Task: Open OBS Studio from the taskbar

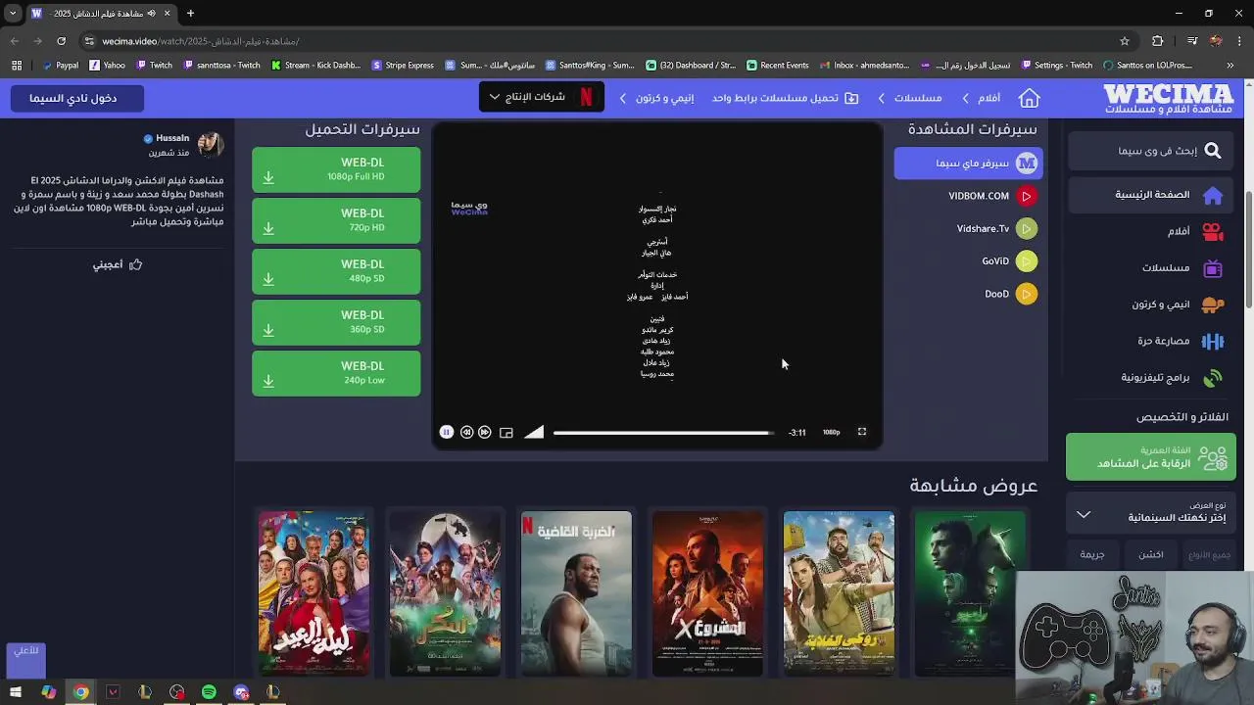Action: coord(176,692)
